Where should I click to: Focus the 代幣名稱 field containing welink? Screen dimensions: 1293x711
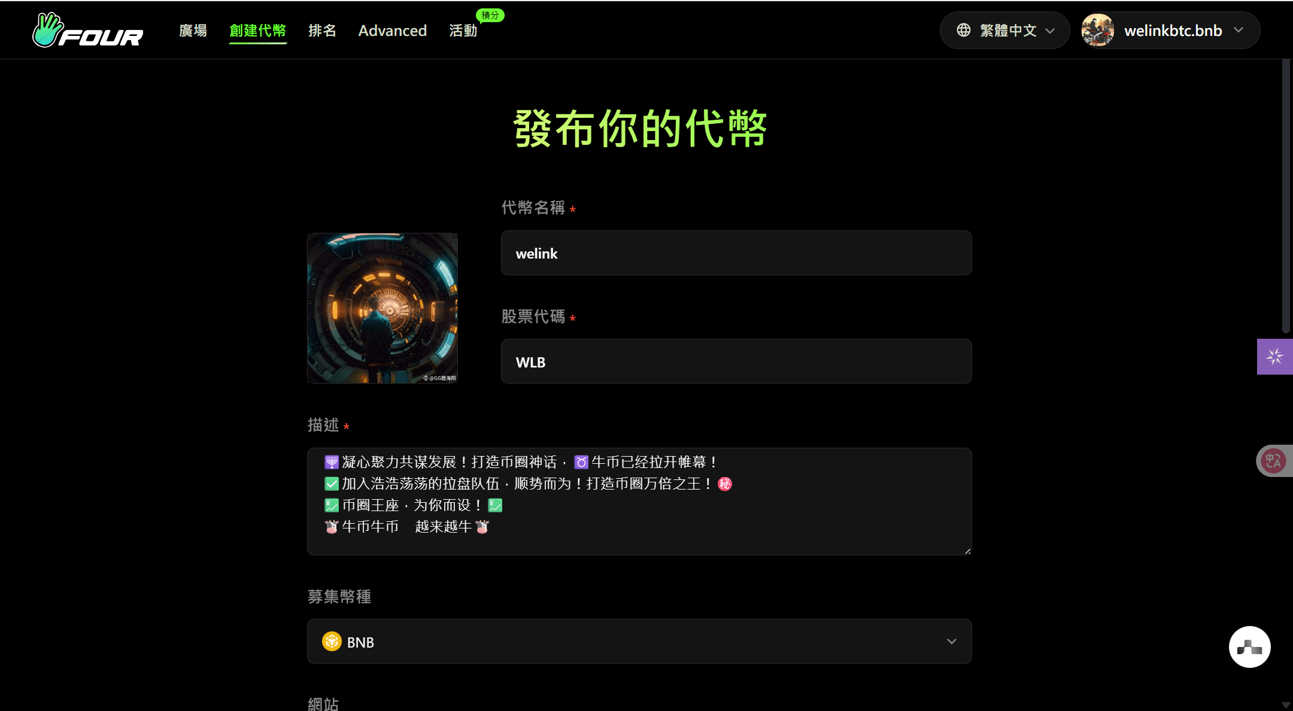736,253
